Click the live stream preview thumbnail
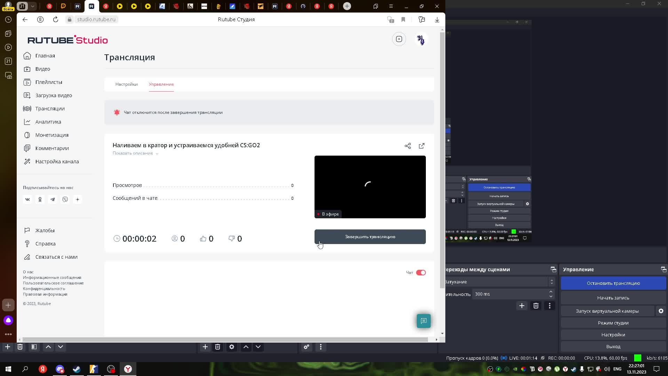This screenshot has height=376, width=668. click(370, 187)
